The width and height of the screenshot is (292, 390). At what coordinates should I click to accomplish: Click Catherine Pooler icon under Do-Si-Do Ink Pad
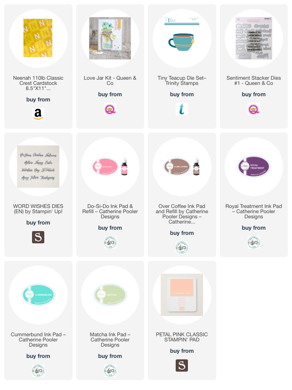(x=110, y=242)
